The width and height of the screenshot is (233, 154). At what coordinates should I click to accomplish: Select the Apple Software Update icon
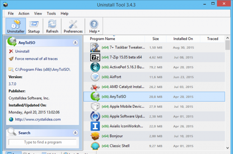click(x=95, y=116)
